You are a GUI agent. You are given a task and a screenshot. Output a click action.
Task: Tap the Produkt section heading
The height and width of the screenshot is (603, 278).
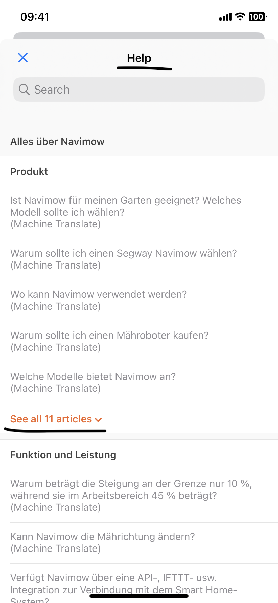point(29,171)
